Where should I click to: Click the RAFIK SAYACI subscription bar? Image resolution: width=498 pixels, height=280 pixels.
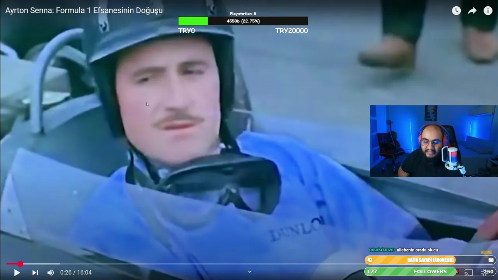[430, 260]
